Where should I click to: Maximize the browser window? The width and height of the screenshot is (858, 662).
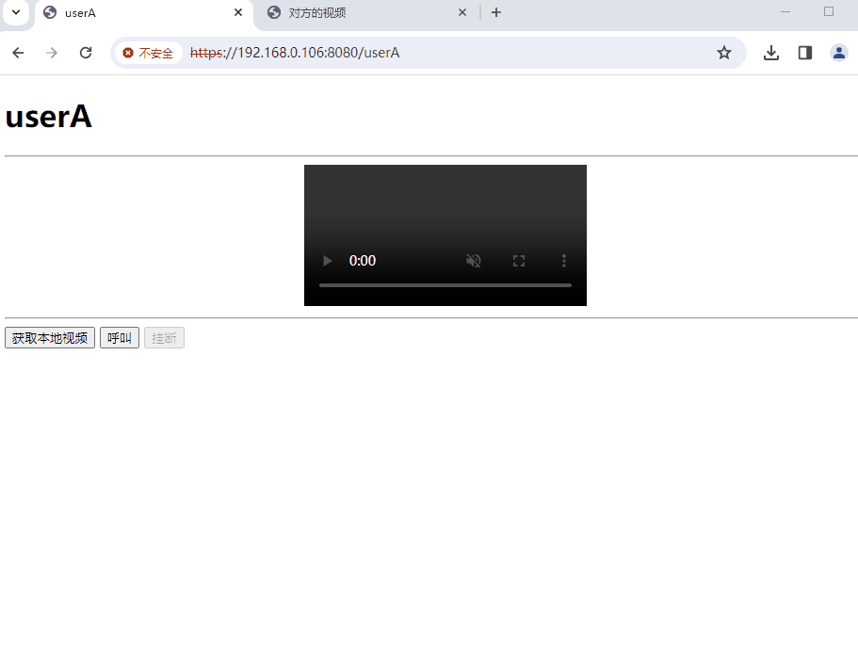[x=829, y=12]
